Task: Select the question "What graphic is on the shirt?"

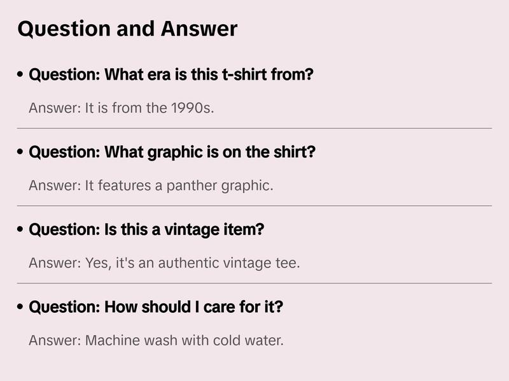Action: (172, 153)
